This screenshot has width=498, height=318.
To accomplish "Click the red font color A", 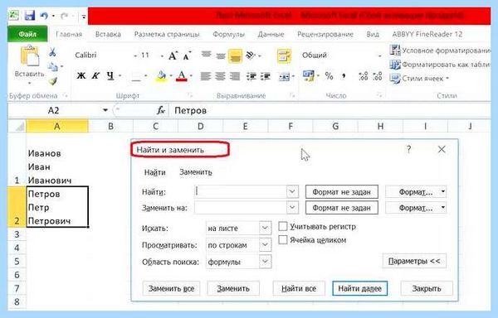I will (182, 76).
